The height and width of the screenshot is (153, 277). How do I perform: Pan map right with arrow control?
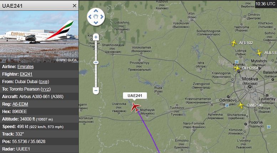[x=102, y=17]
